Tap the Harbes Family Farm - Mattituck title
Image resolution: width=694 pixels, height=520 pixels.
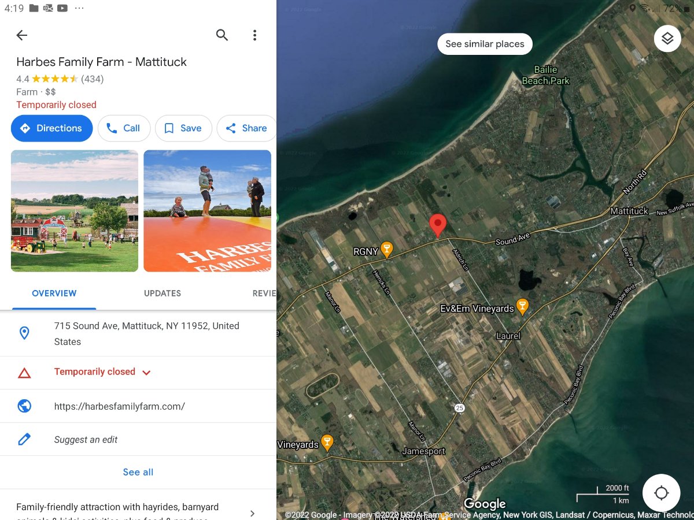click(101, 62)
